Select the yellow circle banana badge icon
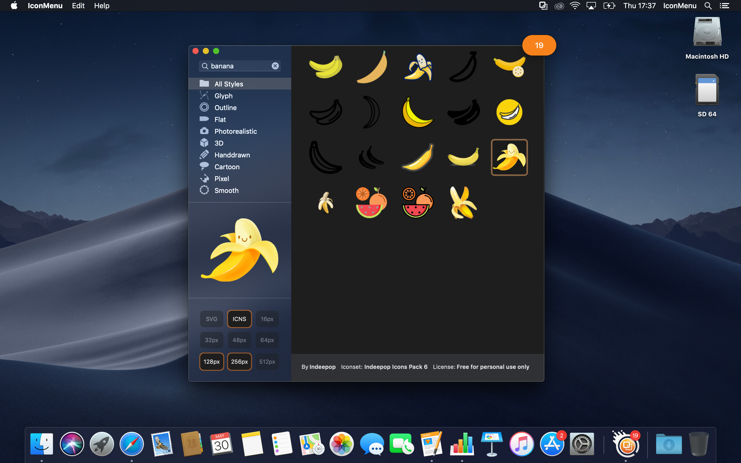Image resolution: width=741 pixels, height=463 pixels. (x=509, y=112)
